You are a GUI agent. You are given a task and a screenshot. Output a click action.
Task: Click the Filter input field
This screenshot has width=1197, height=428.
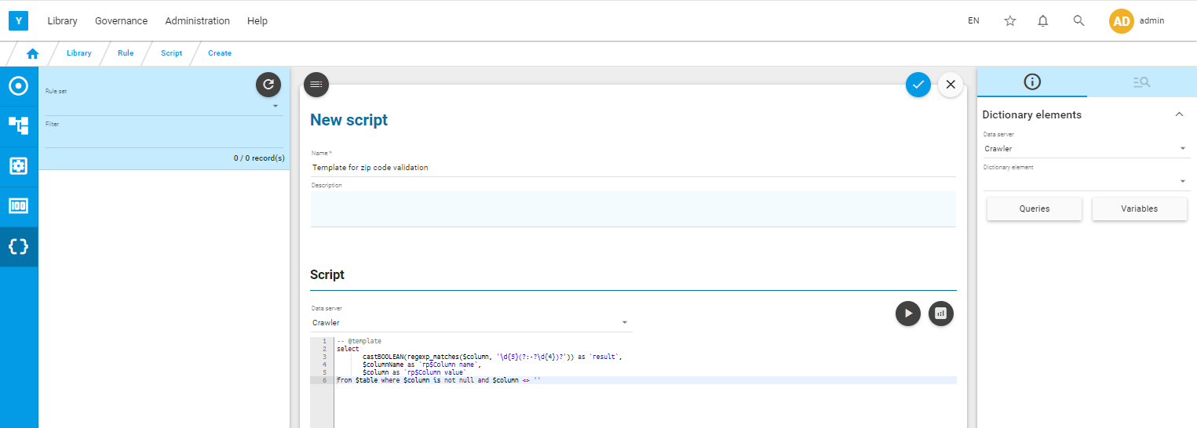coord(162,138)
